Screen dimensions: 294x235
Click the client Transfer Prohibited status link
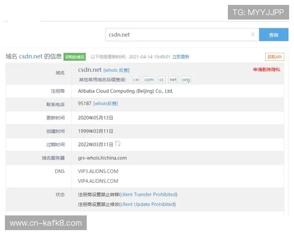point(148,194)
